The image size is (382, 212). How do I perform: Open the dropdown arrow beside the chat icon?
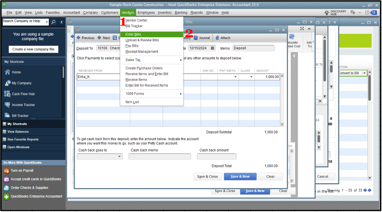pos(360,12)
